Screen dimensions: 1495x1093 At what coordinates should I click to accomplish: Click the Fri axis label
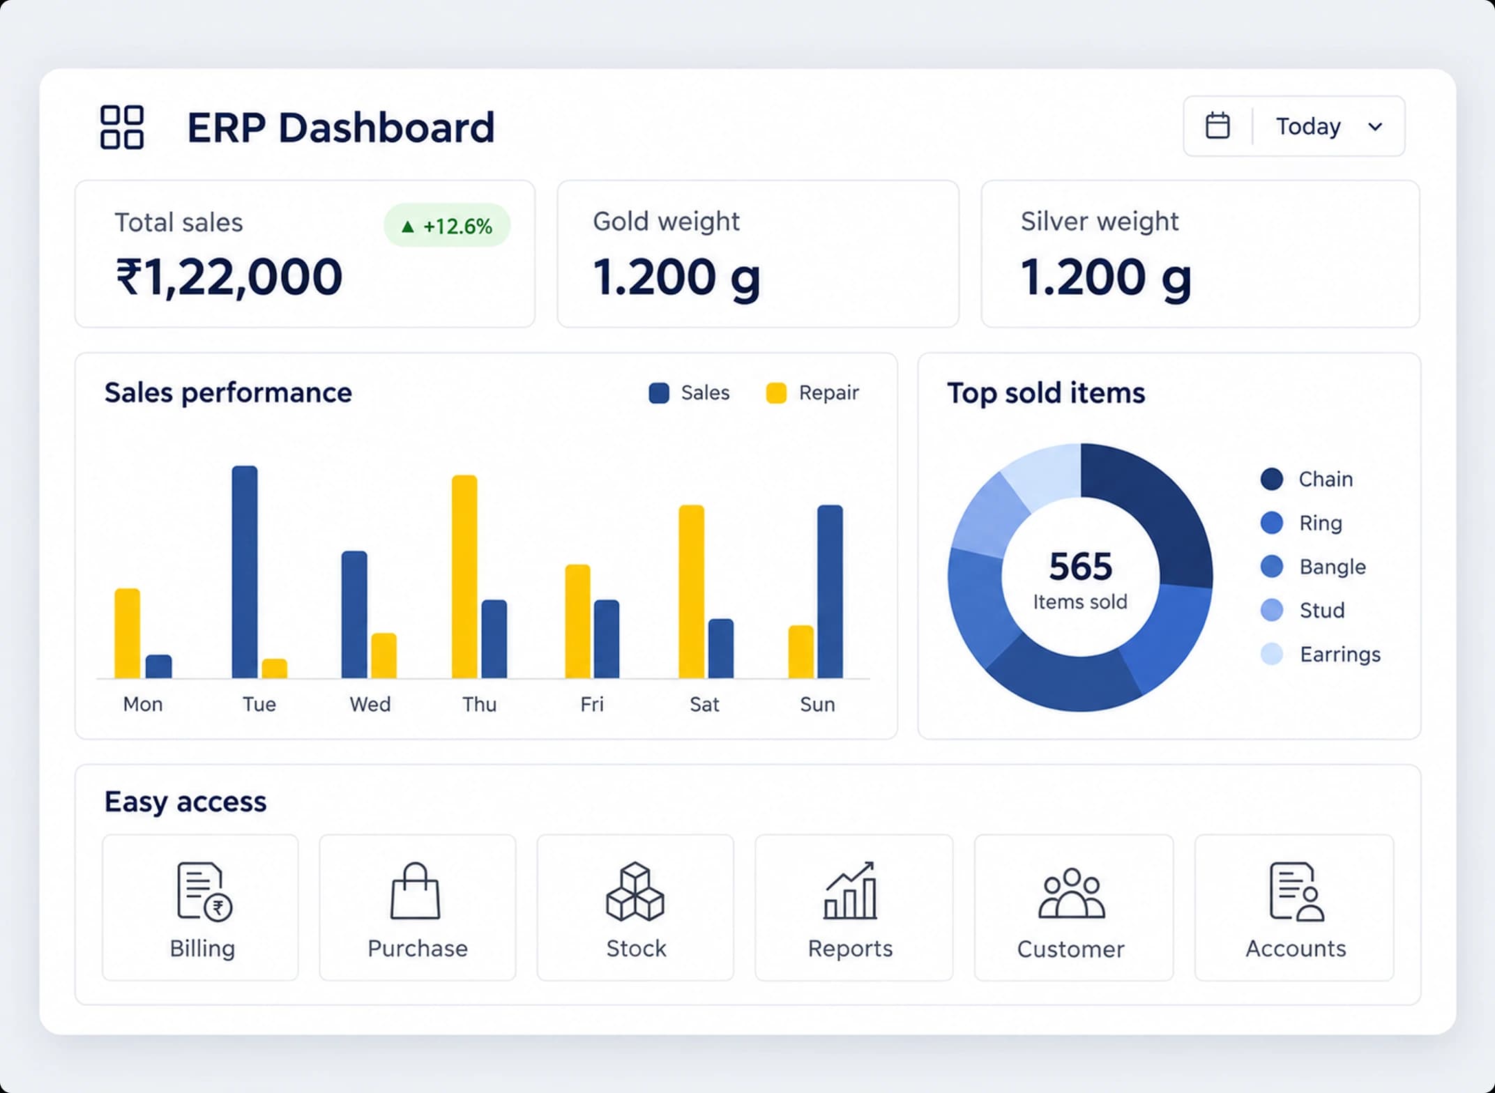[x=592, y=704]
